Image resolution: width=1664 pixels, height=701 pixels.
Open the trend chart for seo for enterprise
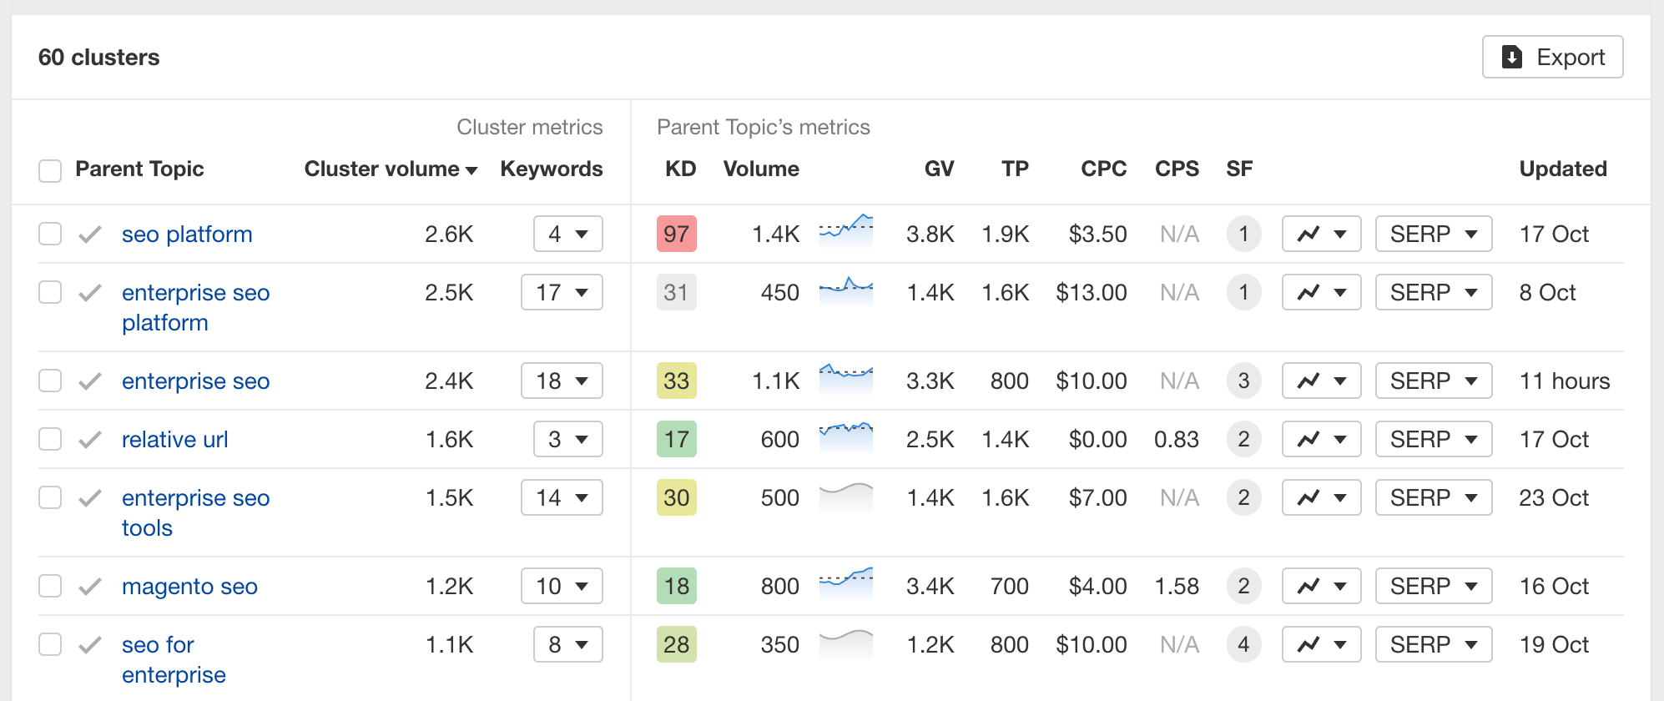(x=1321, y=644)
